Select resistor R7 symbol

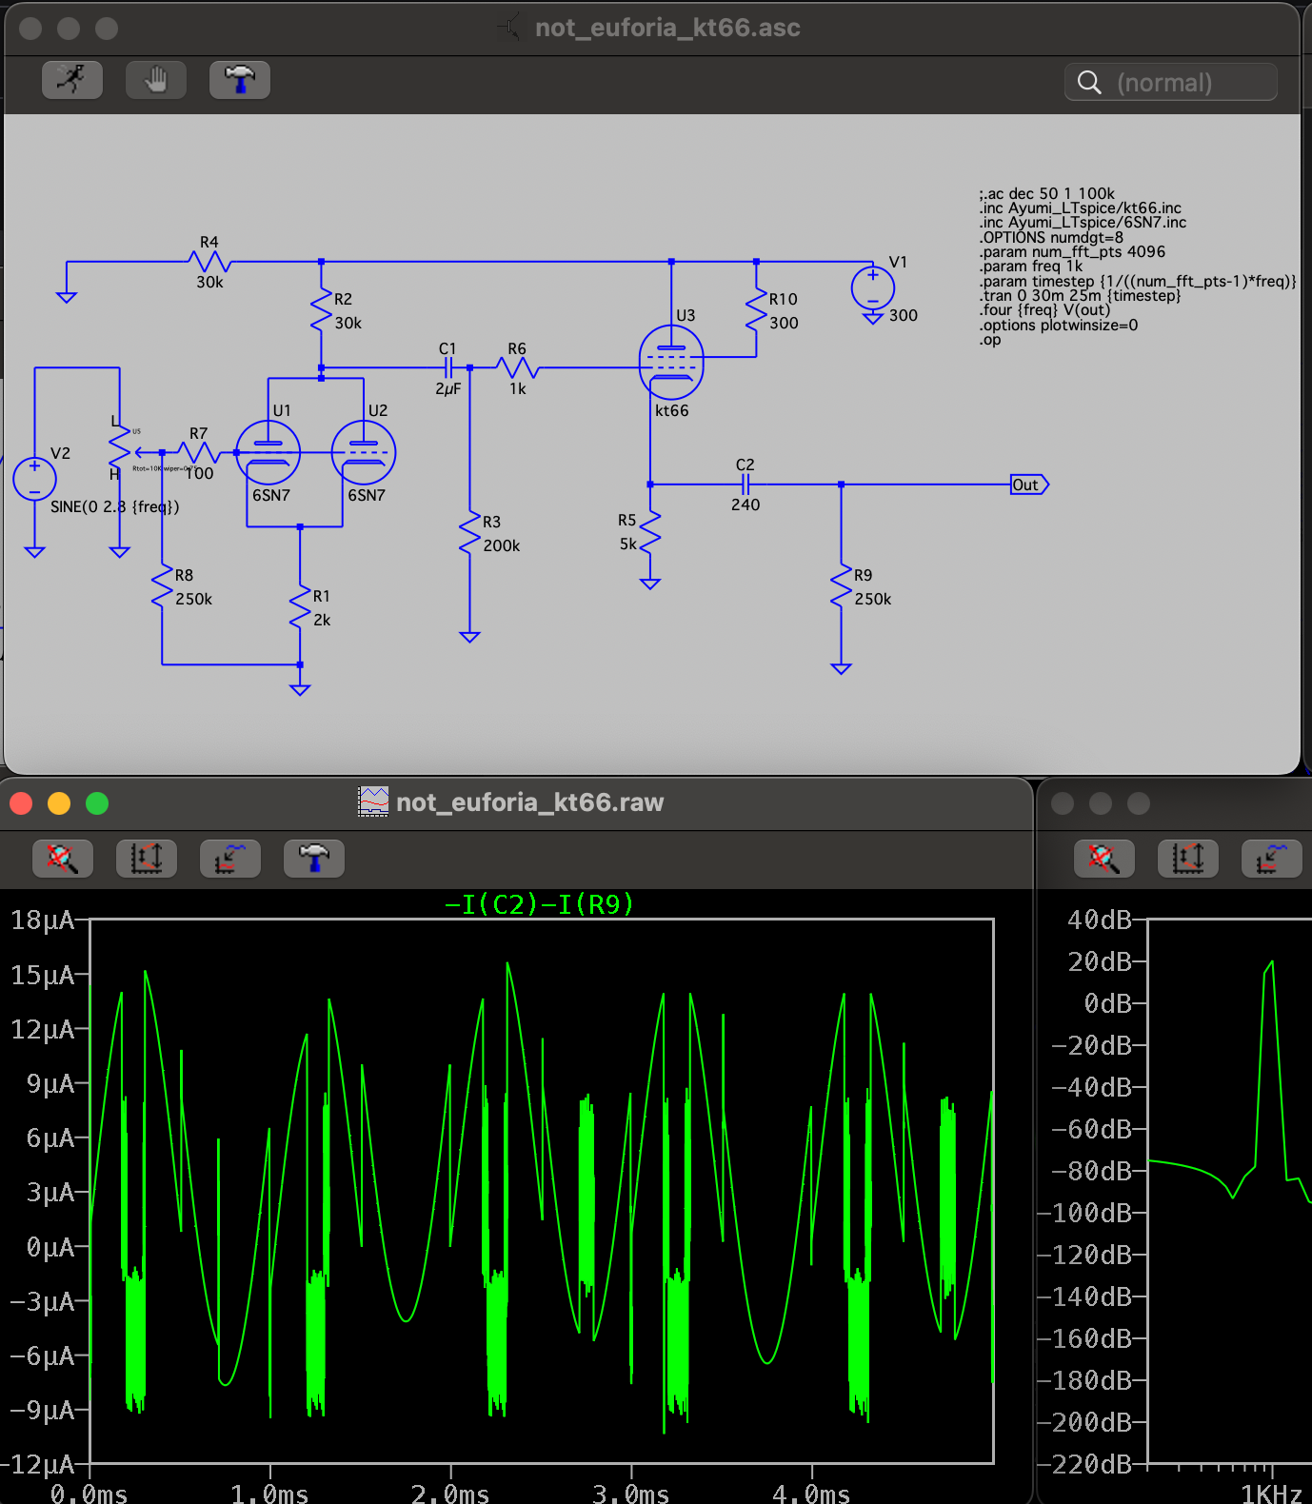click(199, 453)
